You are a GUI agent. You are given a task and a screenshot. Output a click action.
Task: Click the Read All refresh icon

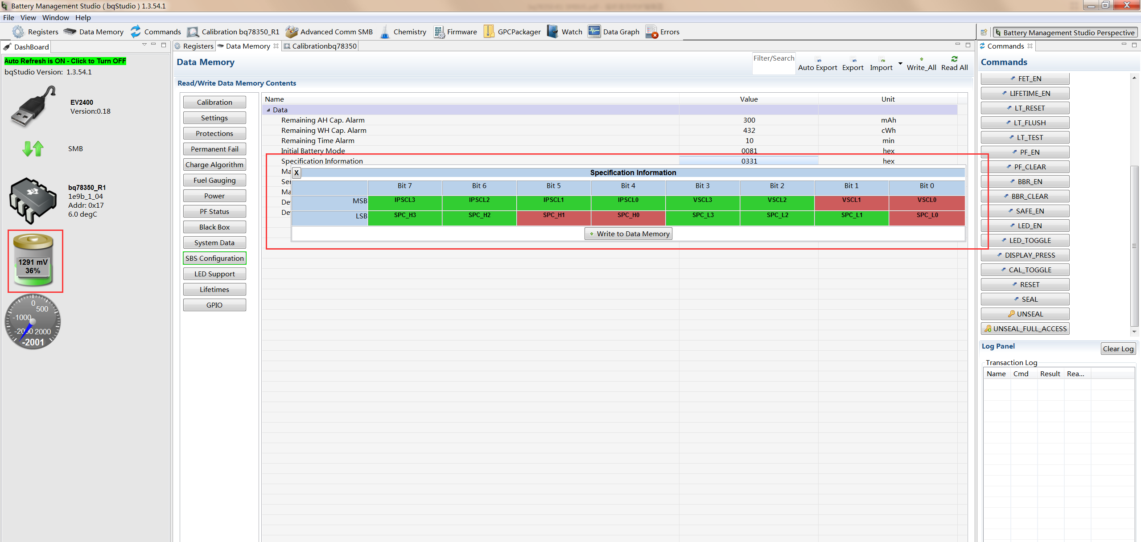(x=954, y=59)
